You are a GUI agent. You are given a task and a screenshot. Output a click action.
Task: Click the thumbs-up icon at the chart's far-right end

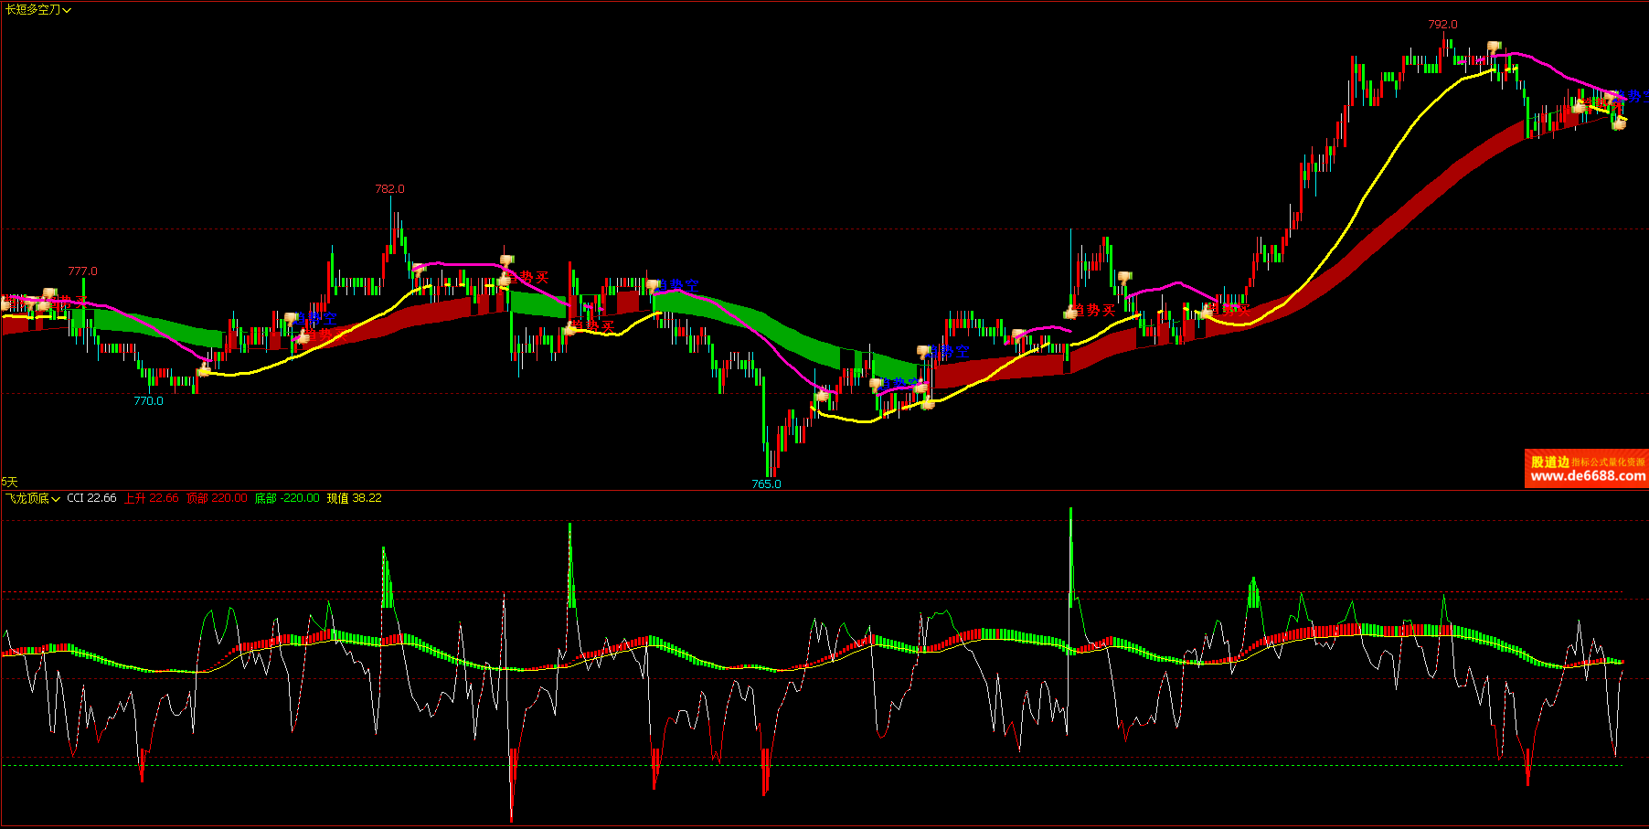[1619, 122]
